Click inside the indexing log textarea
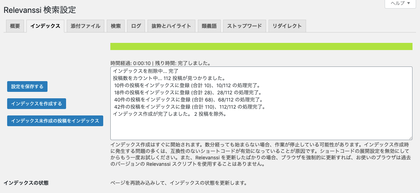Screen dimensions: 420x193 pyautogui.click(x=261, y=103)
